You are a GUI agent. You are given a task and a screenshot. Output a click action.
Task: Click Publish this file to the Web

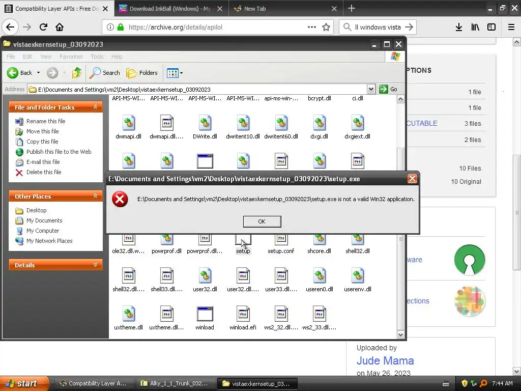(x=59, y=152)
